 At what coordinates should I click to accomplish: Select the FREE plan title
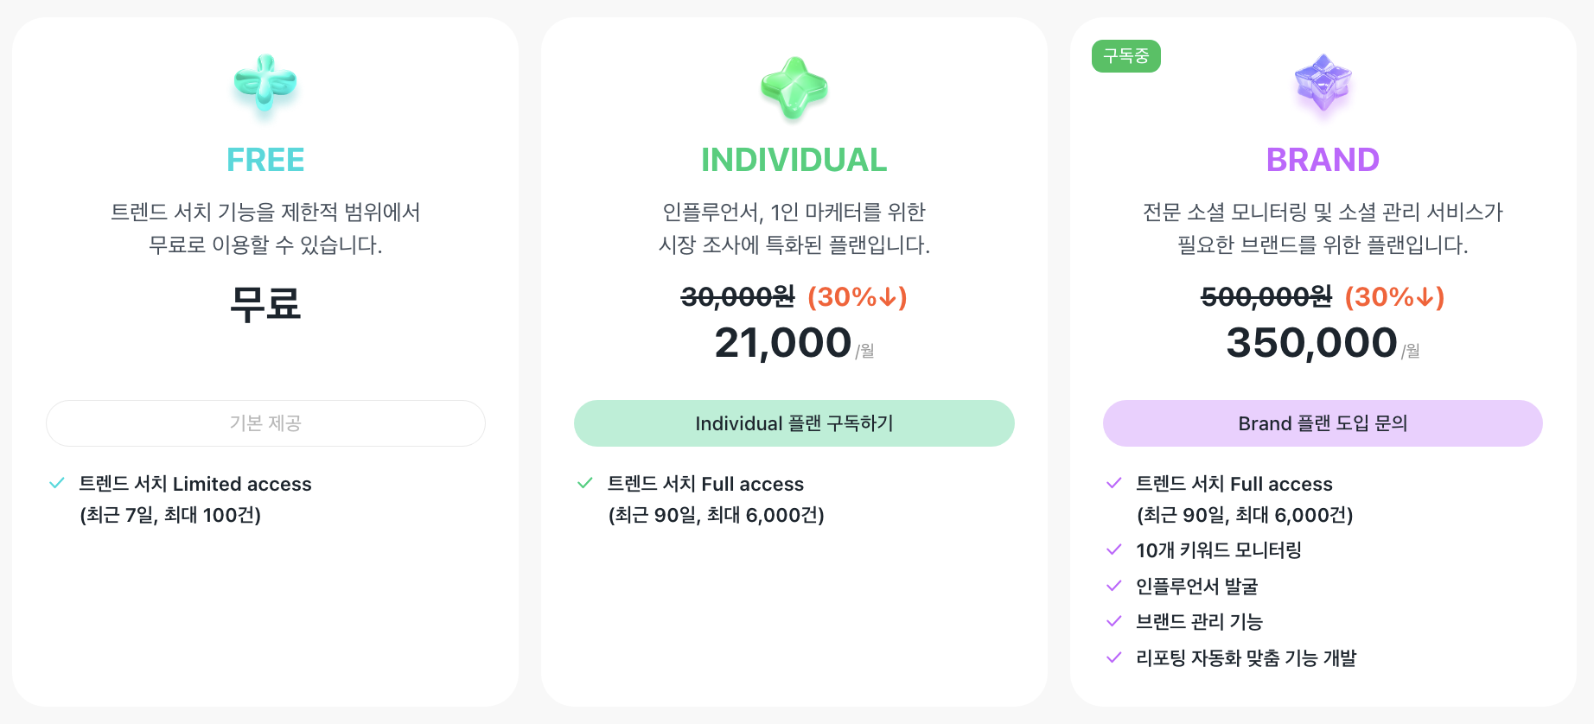(265, 160)
